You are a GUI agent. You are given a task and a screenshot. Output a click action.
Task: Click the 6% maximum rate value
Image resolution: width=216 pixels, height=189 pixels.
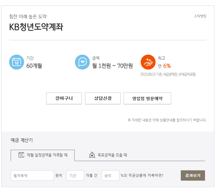167,66
